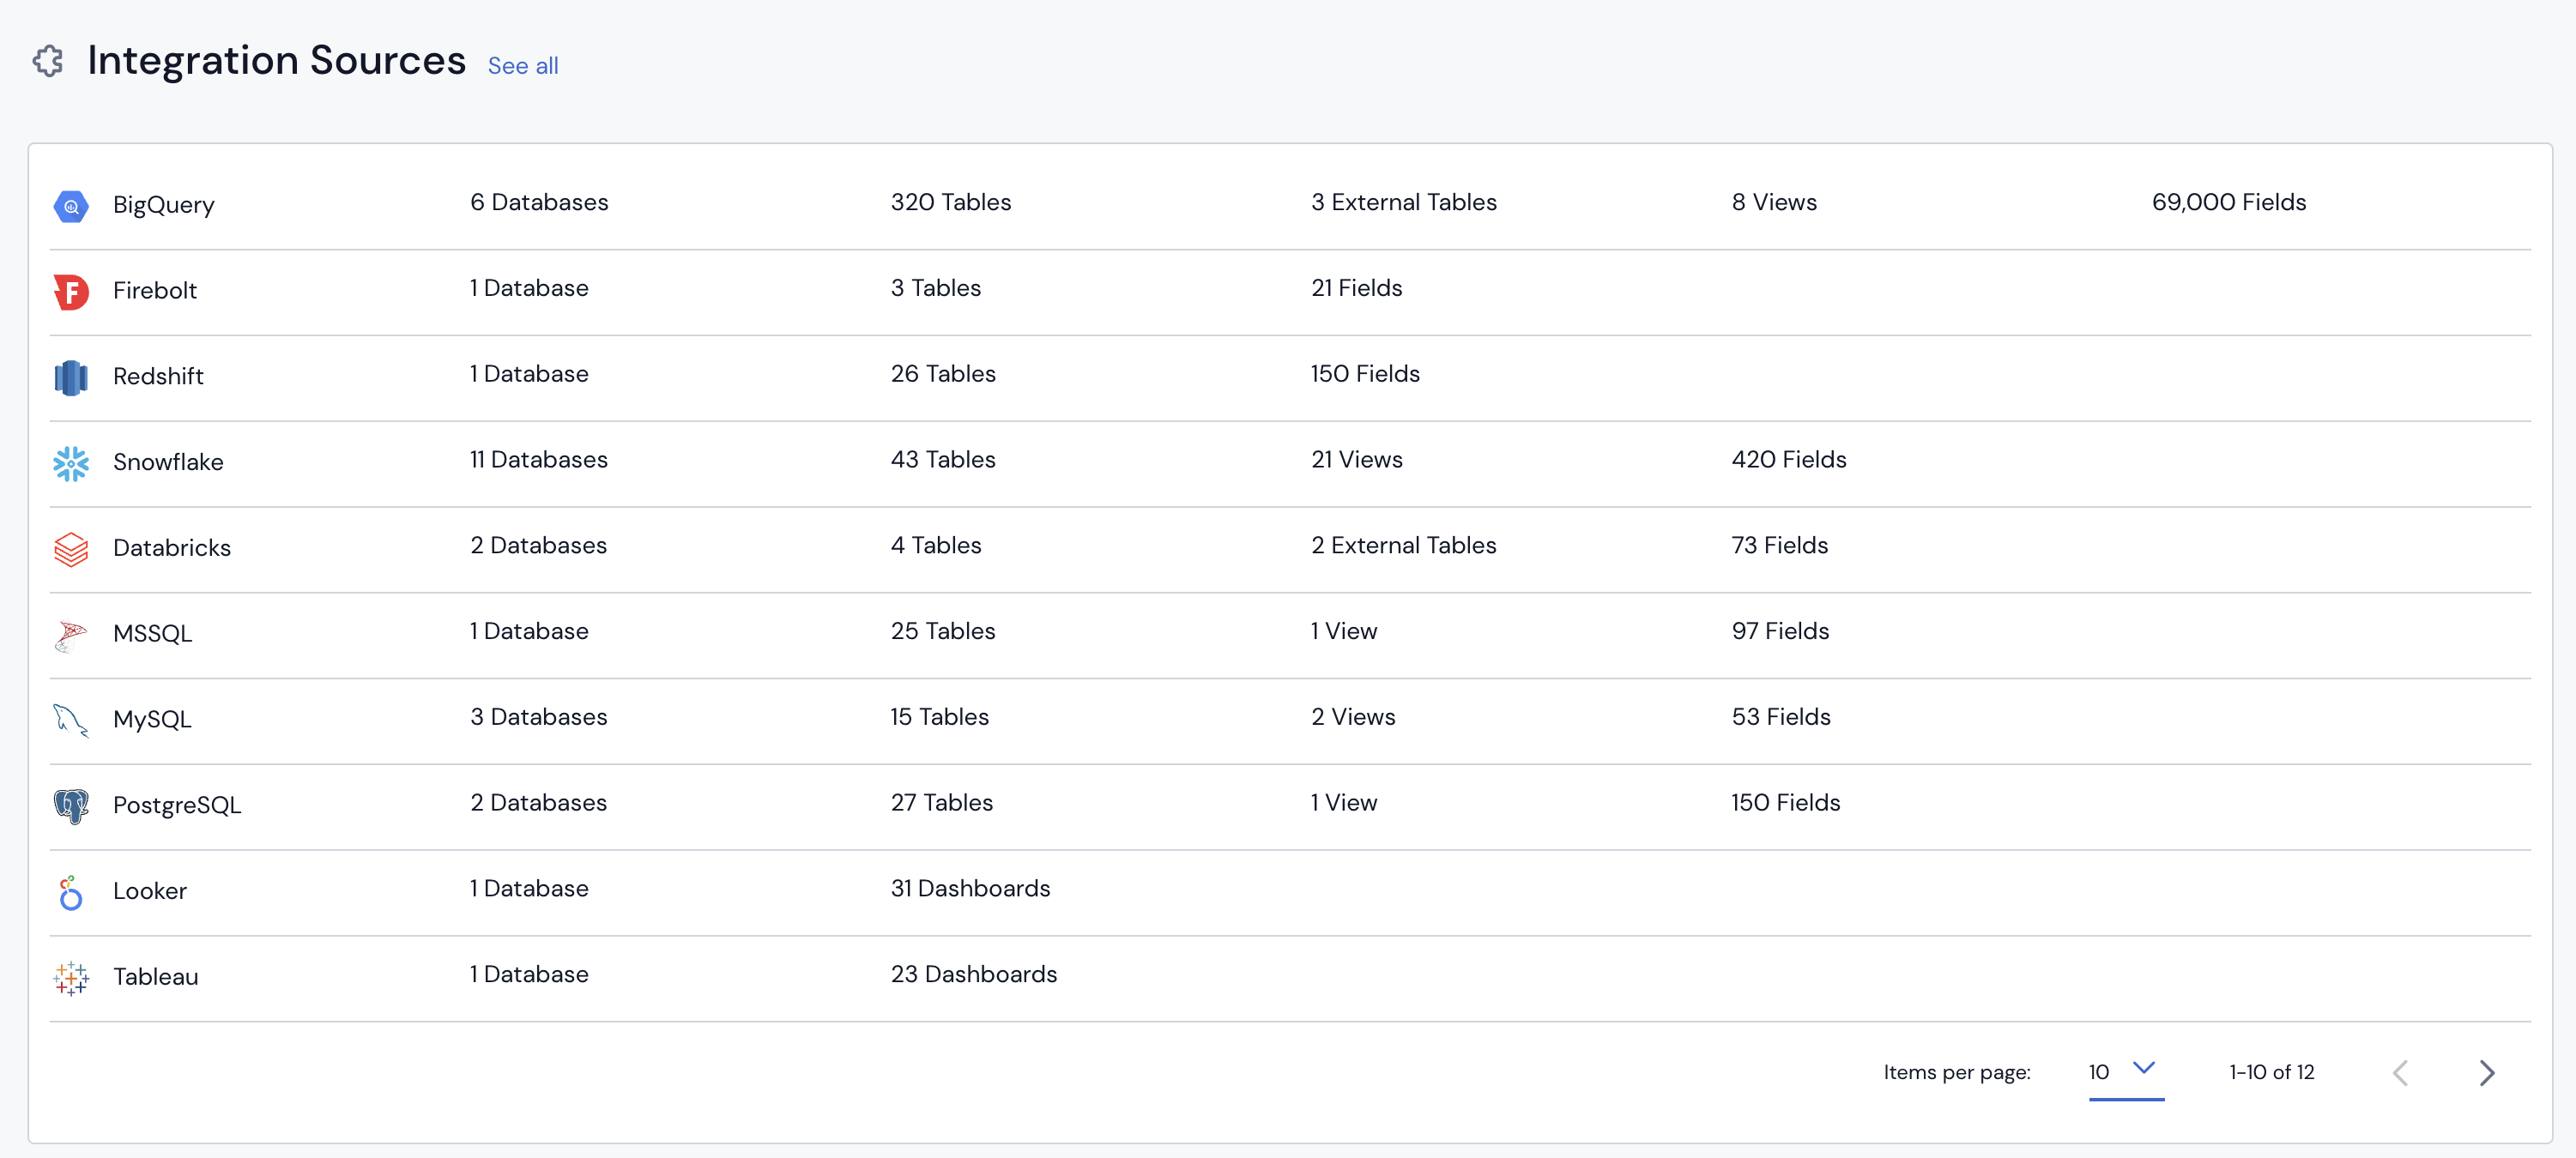Screen dimensions: 2576x1158
Task: Click 31 Dashboards in Looker row
Action: pyautogui.click(x=970, y=888)
